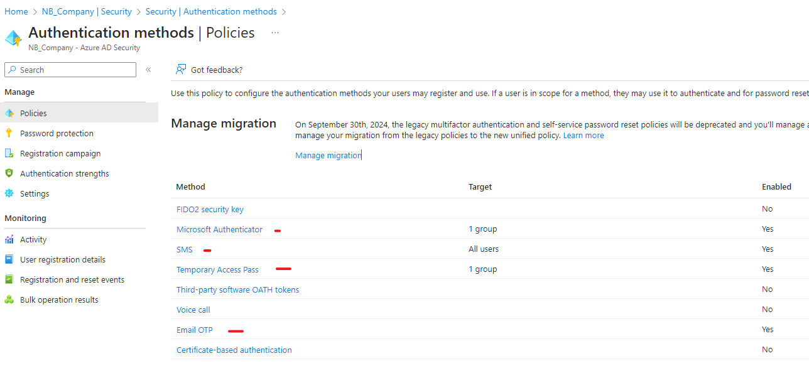Viewport: 809px width, 378px height.
Task: Click the Registration campaign icon
Action: [x=9, y=153]
